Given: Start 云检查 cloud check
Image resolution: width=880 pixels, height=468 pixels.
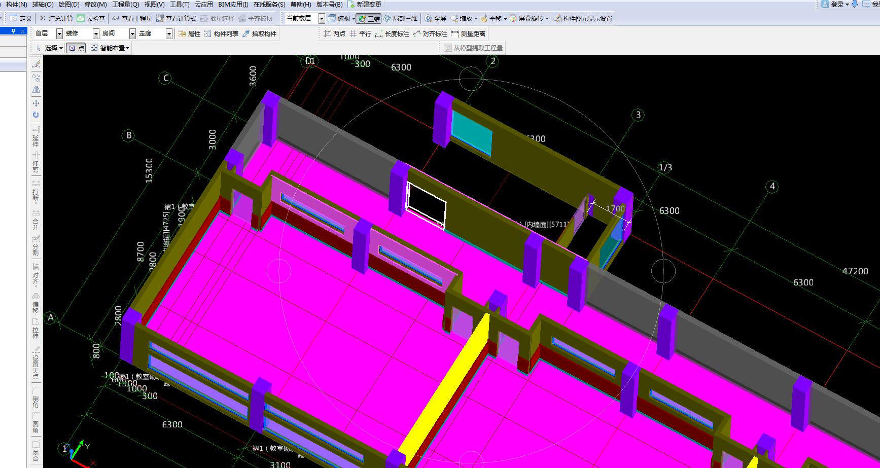Looking at the screenshot, I should 91,18.
